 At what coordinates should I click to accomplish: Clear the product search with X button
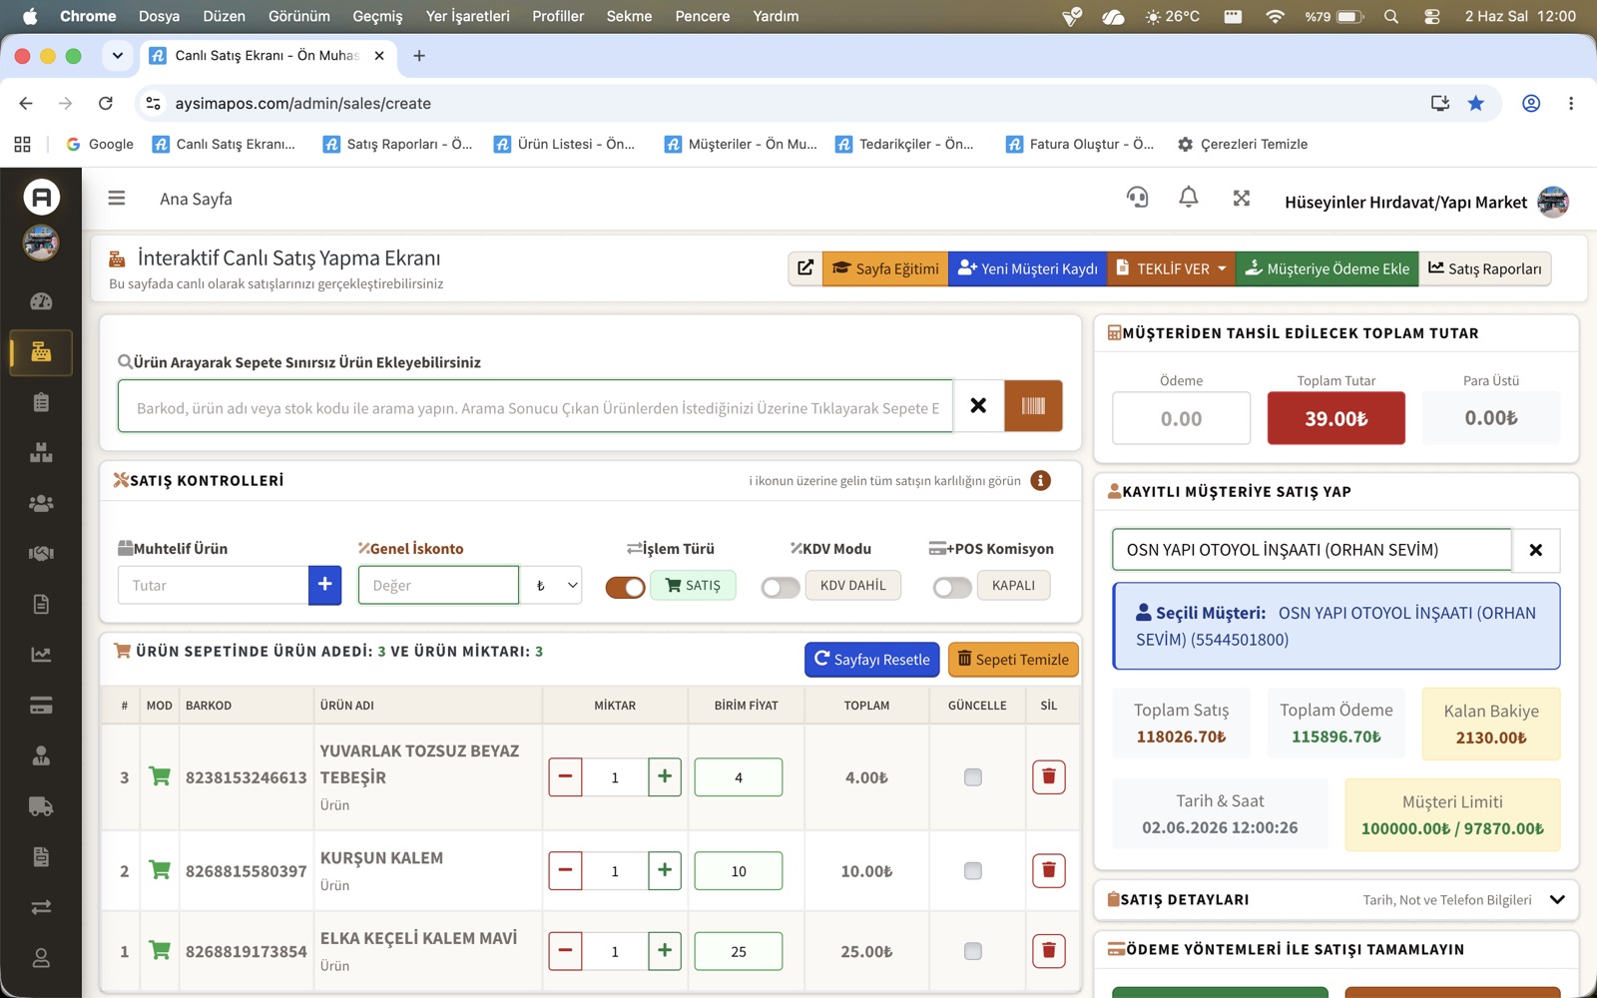point(978,406)
